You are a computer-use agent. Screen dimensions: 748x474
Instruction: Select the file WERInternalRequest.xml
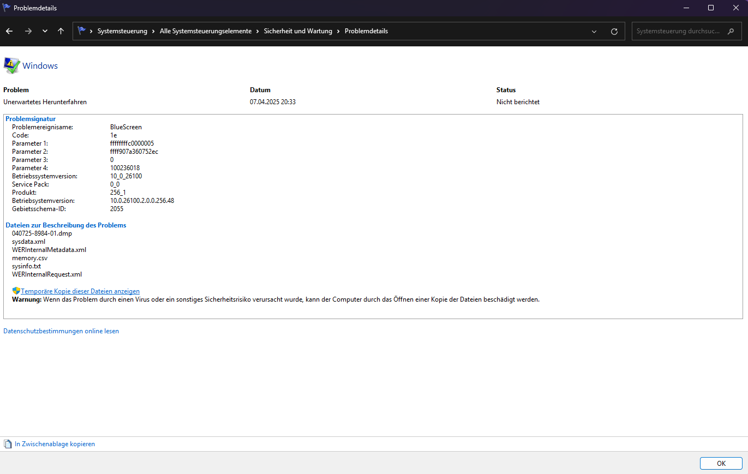pos(47,274)
